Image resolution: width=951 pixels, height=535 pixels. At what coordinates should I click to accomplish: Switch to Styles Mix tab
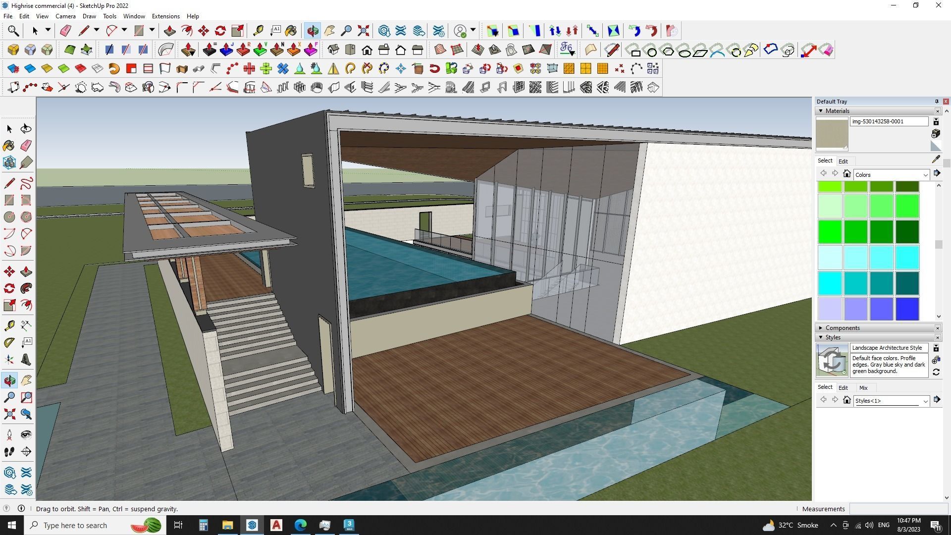pos(863,388)
